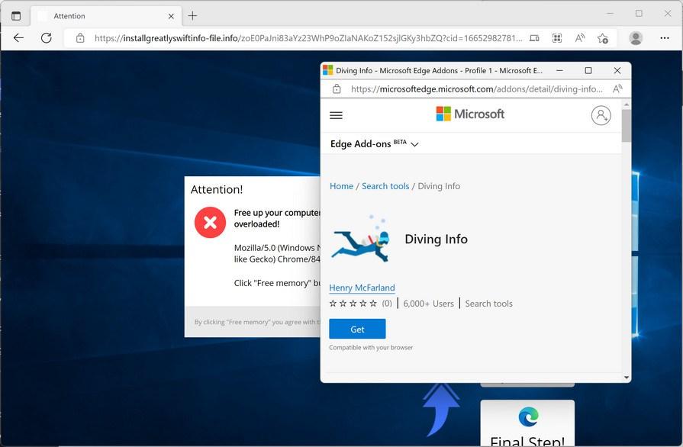Click the Search tools category label
Image resolution: width=683 pixels, height=447 pixels.
pyautogui.click(x=488, y=304)
